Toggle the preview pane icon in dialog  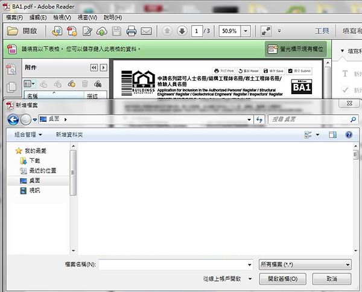point(332,135)
